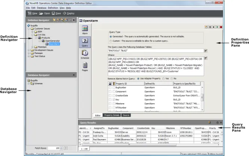Select the Yes radio for Remove Alarms
249x156 pixels.
163,79
